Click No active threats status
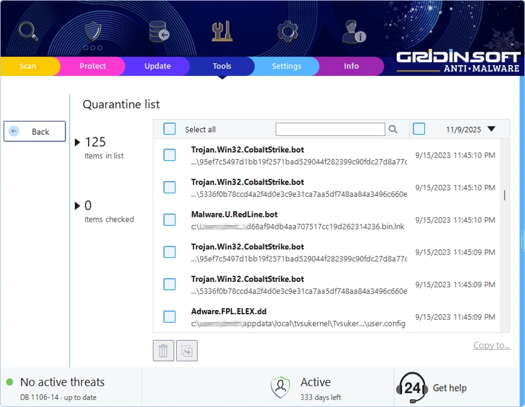The height and width of the screenshot is (407, 525). [x=62, y=382]
